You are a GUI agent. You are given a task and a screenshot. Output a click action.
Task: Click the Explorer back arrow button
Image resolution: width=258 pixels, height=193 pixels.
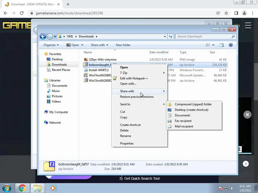pos(43,36)
